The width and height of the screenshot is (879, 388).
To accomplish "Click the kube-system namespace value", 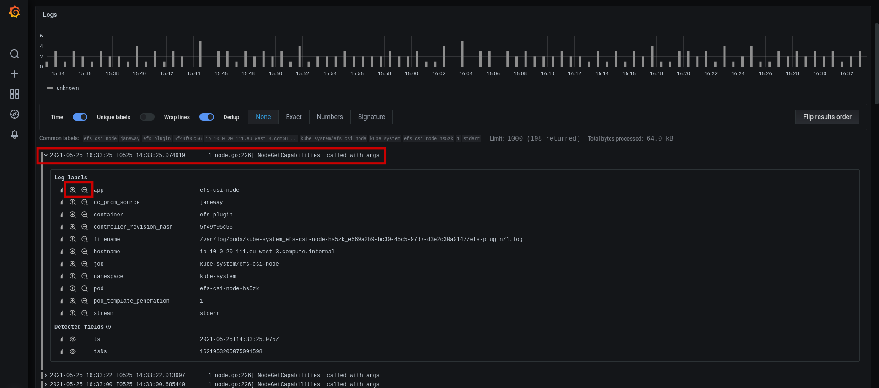I will click(218, 276).
